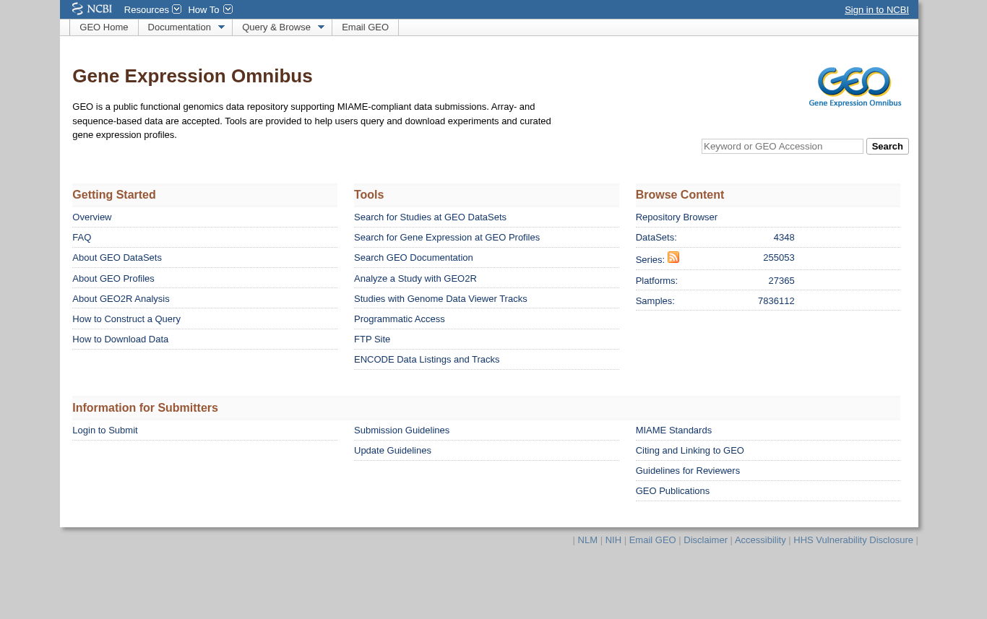
Task: Select the Email GEO menu item
Action: click(x=365, y=27)
